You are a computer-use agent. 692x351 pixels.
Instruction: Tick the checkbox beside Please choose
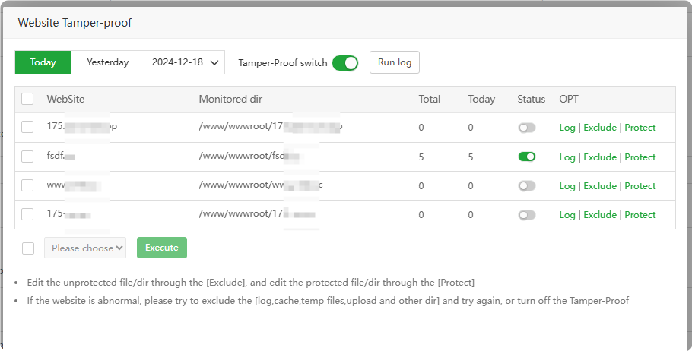tap(28, 248)
